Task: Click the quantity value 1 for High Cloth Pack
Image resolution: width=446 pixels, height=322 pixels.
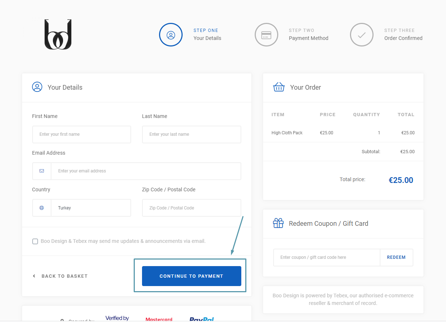Action: [x=379, y=133]
